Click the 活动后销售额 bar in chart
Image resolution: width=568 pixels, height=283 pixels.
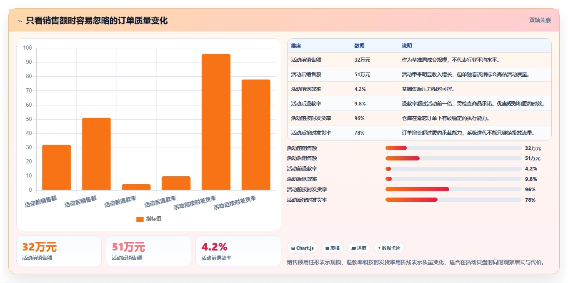tap(96, 154)
